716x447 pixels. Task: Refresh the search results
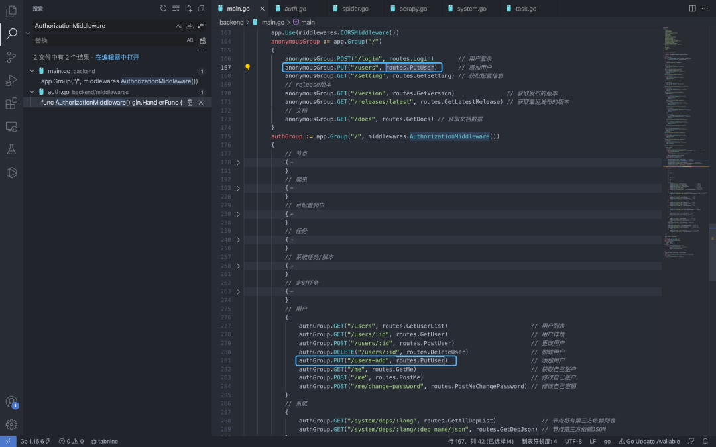click(164, 9)
